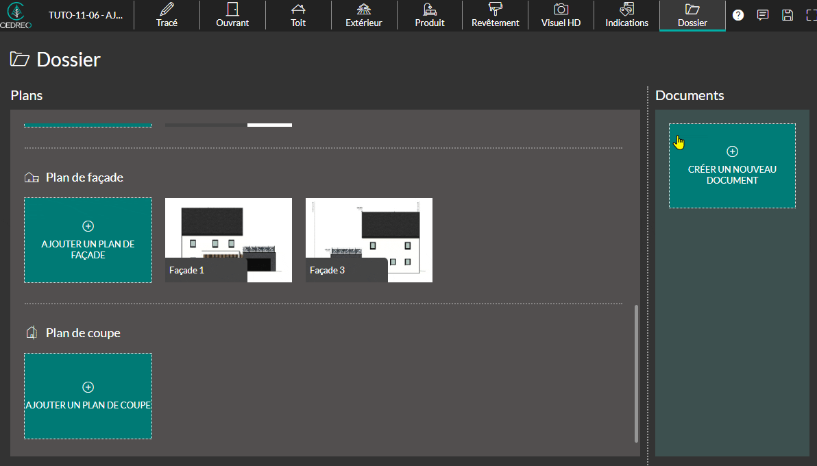Open the Façade 3 plan thumbnail

click(369, 240)
